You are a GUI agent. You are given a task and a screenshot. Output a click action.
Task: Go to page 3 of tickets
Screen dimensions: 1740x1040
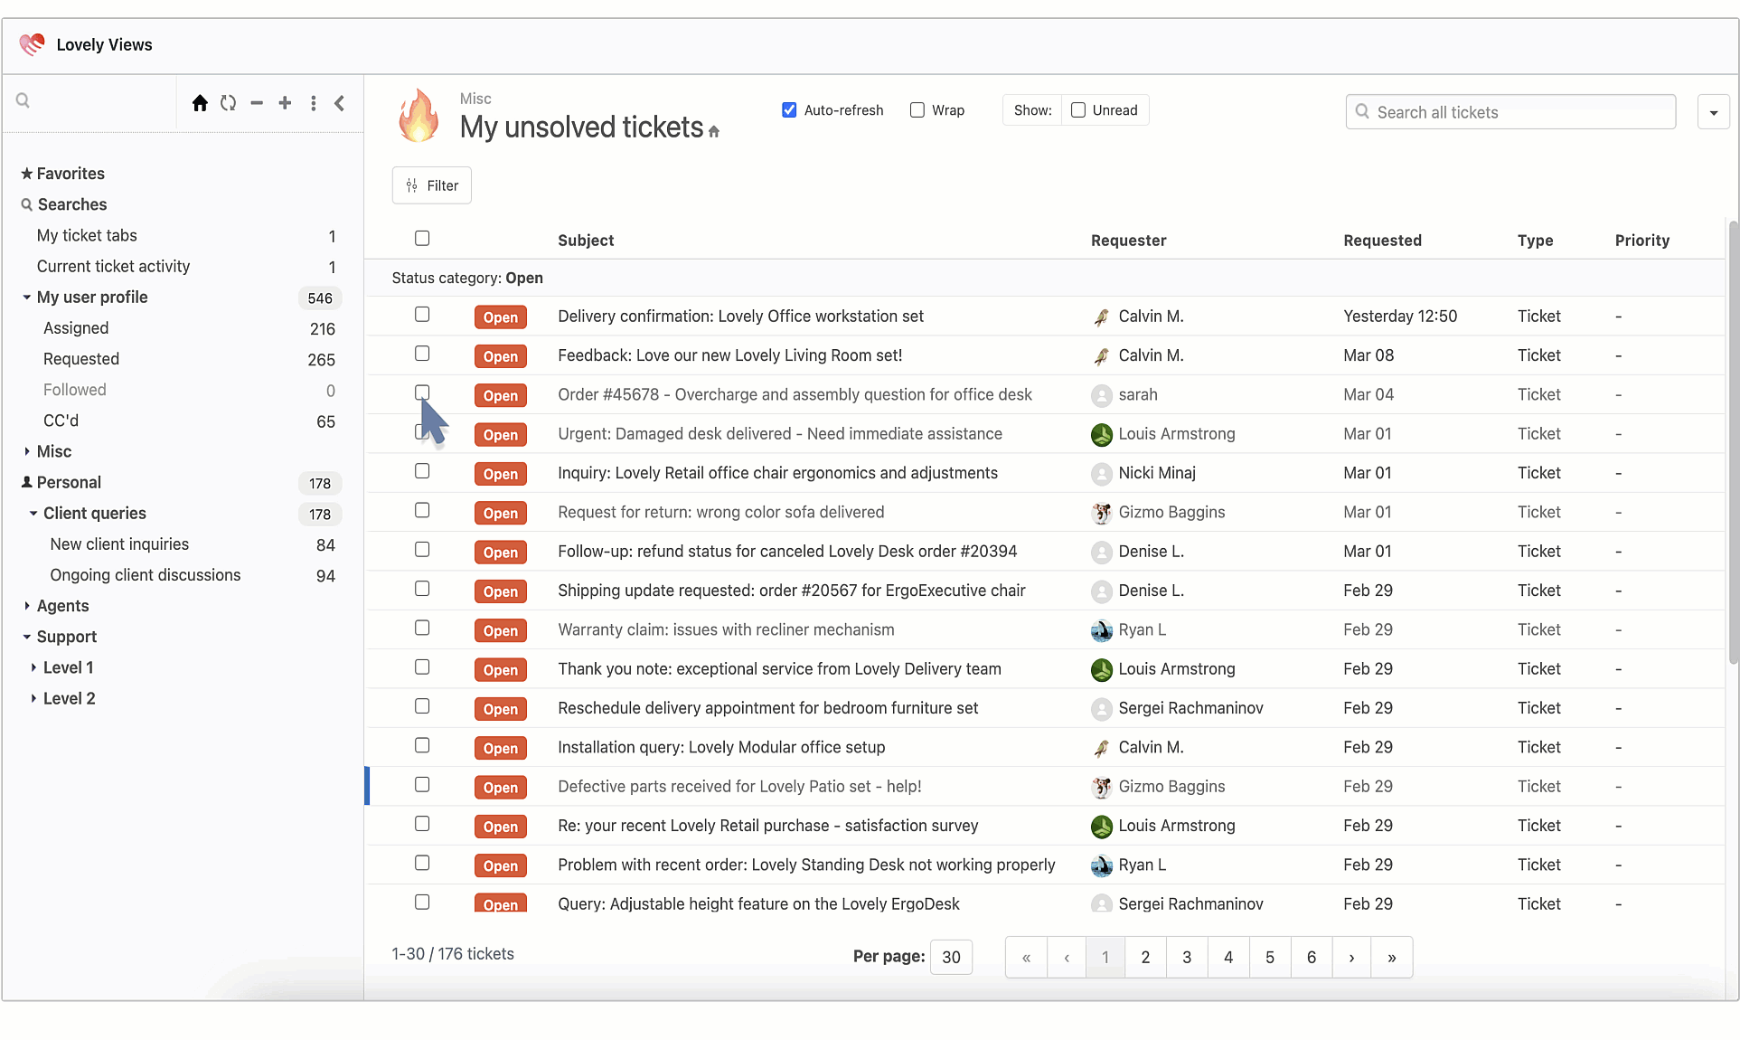[1187, 958]
